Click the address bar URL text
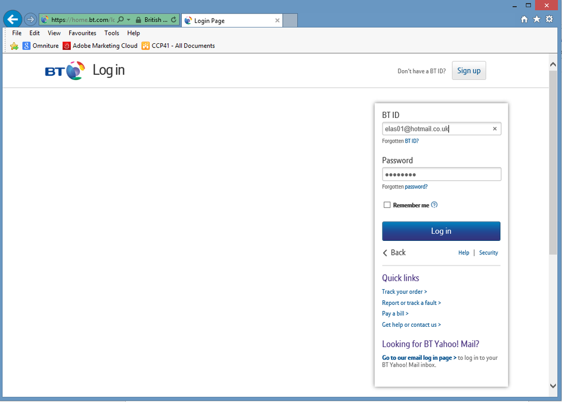 click(x=83, y=20)
